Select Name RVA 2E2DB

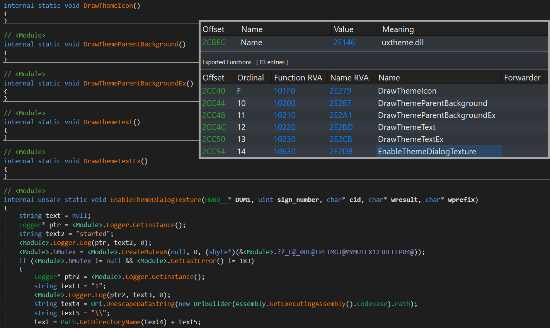pos(341,152)
